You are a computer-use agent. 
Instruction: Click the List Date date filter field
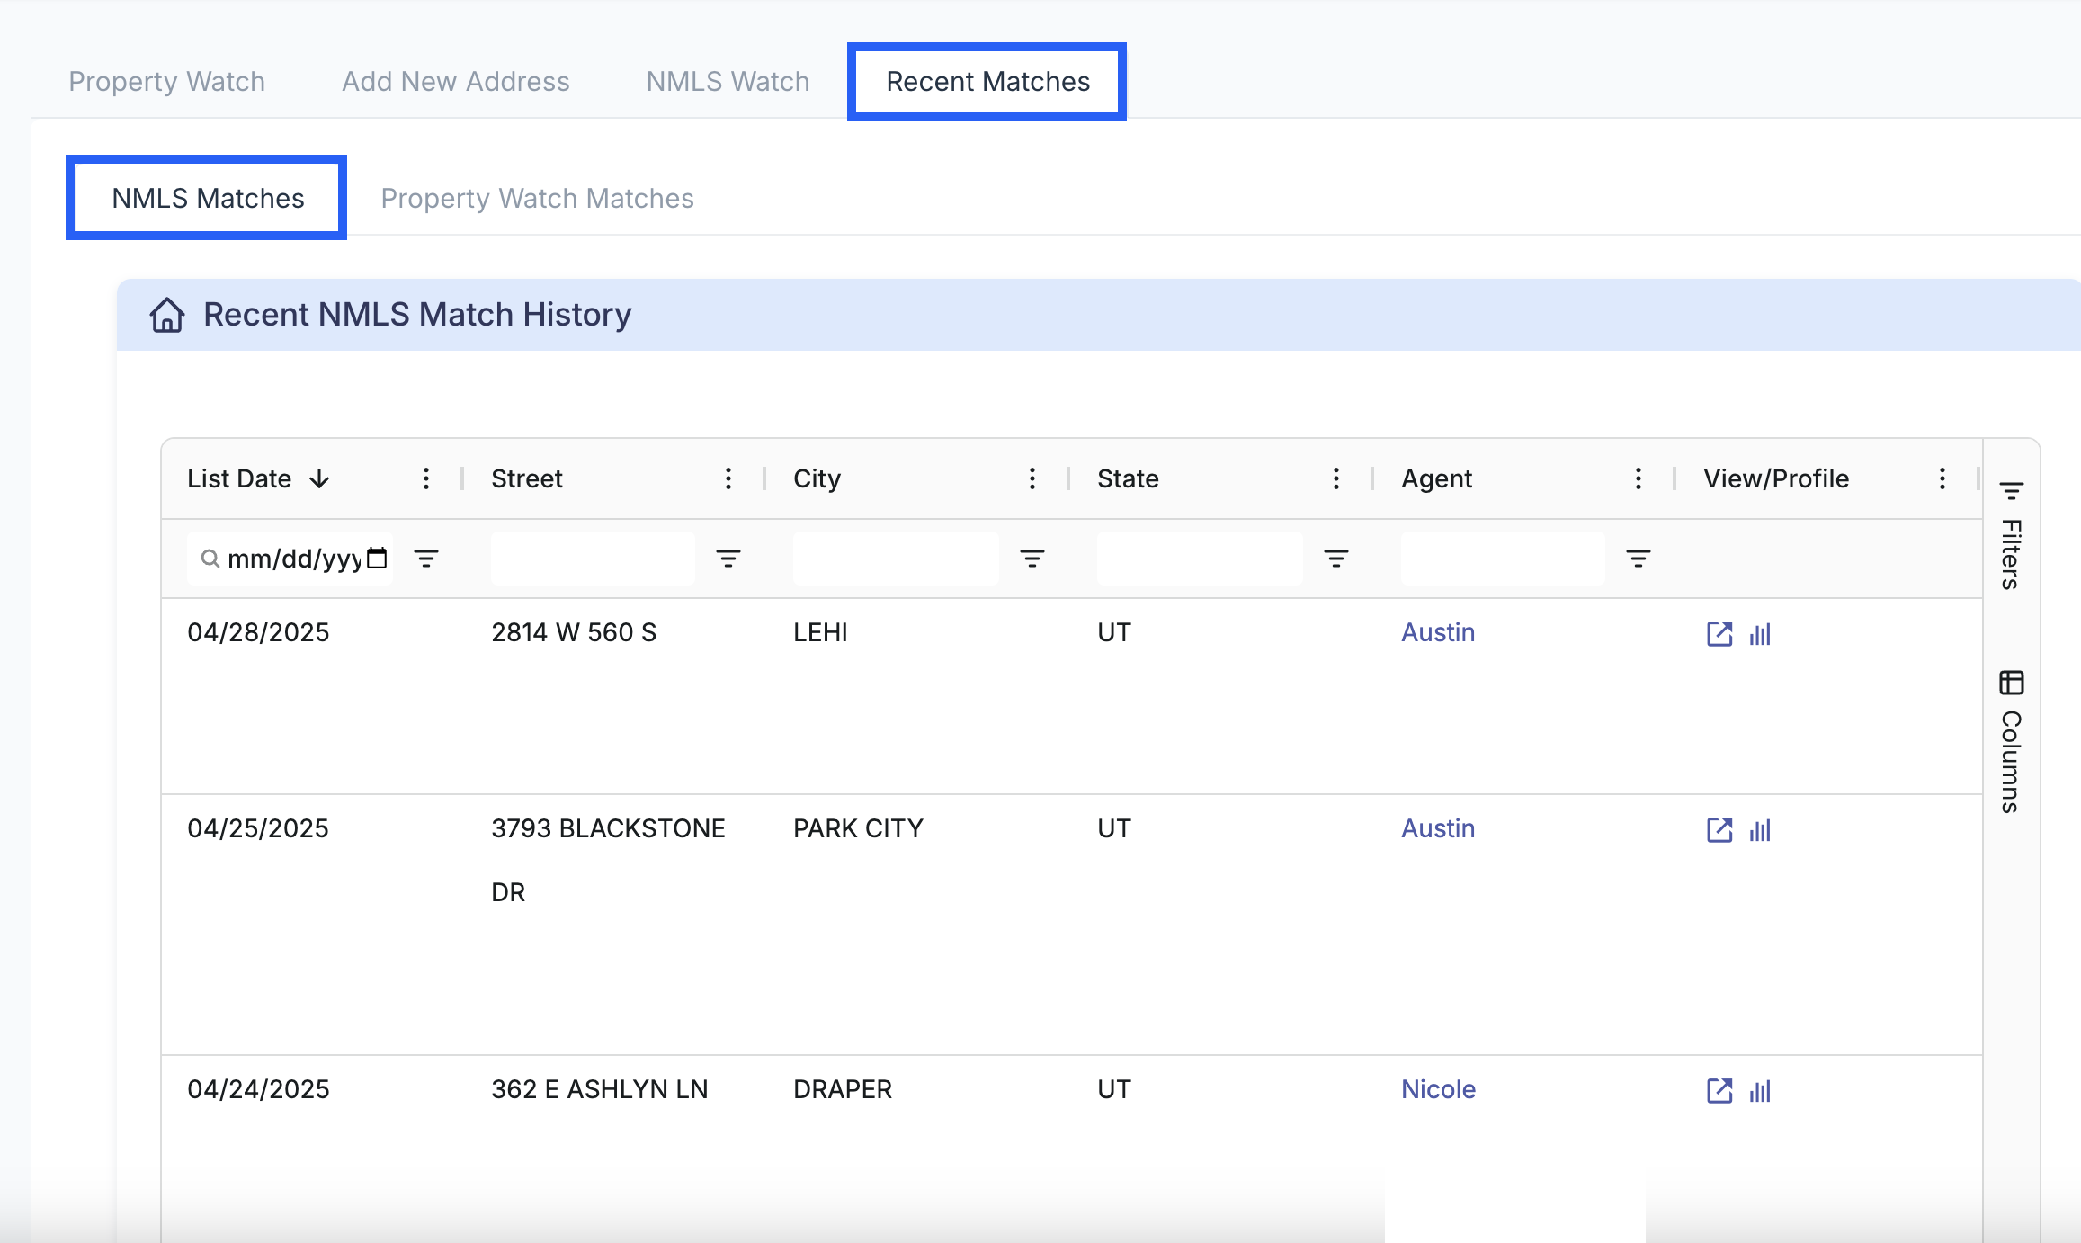coord(290,559)
